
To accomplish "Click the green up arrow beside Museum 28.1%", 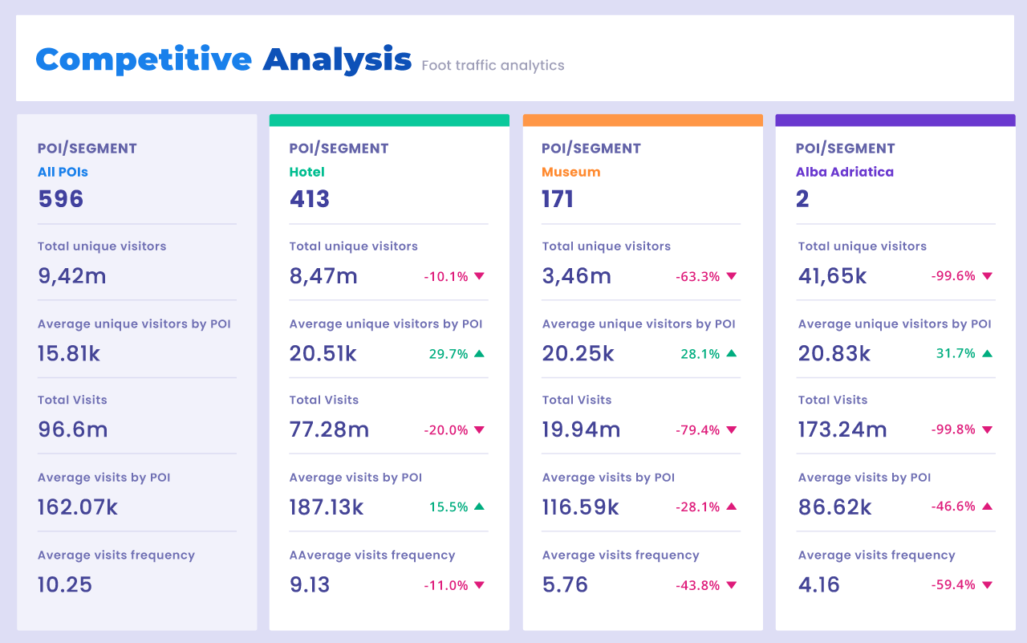I will point(731,353).
